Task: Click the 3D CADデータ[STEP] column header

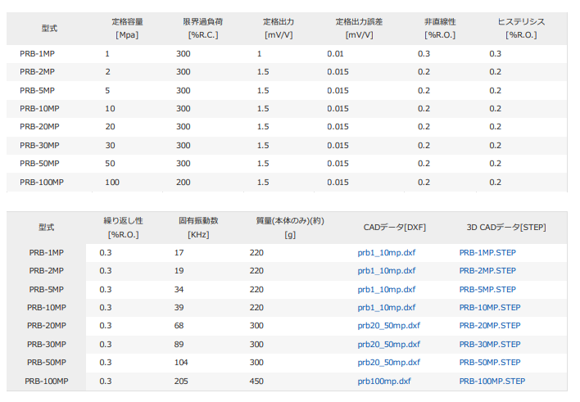Action: [506, 228]
